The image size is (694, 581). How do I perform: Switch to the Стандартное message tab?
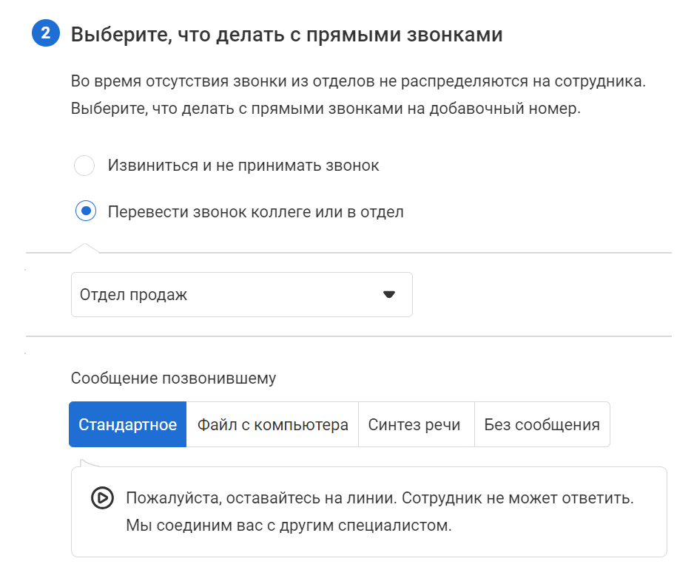click(127, 425)
